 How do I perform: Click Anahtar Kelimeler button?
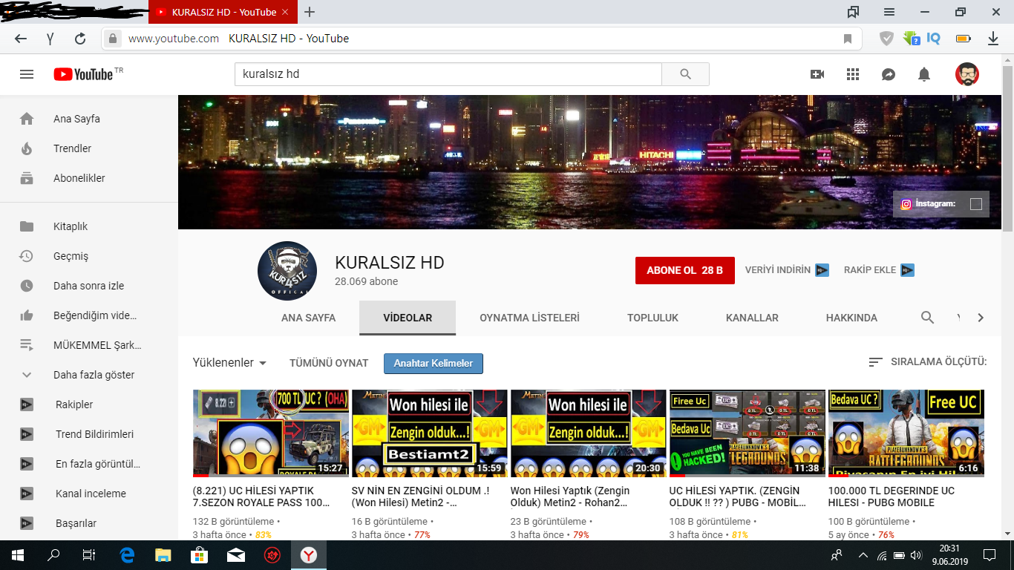pos(434,363)
